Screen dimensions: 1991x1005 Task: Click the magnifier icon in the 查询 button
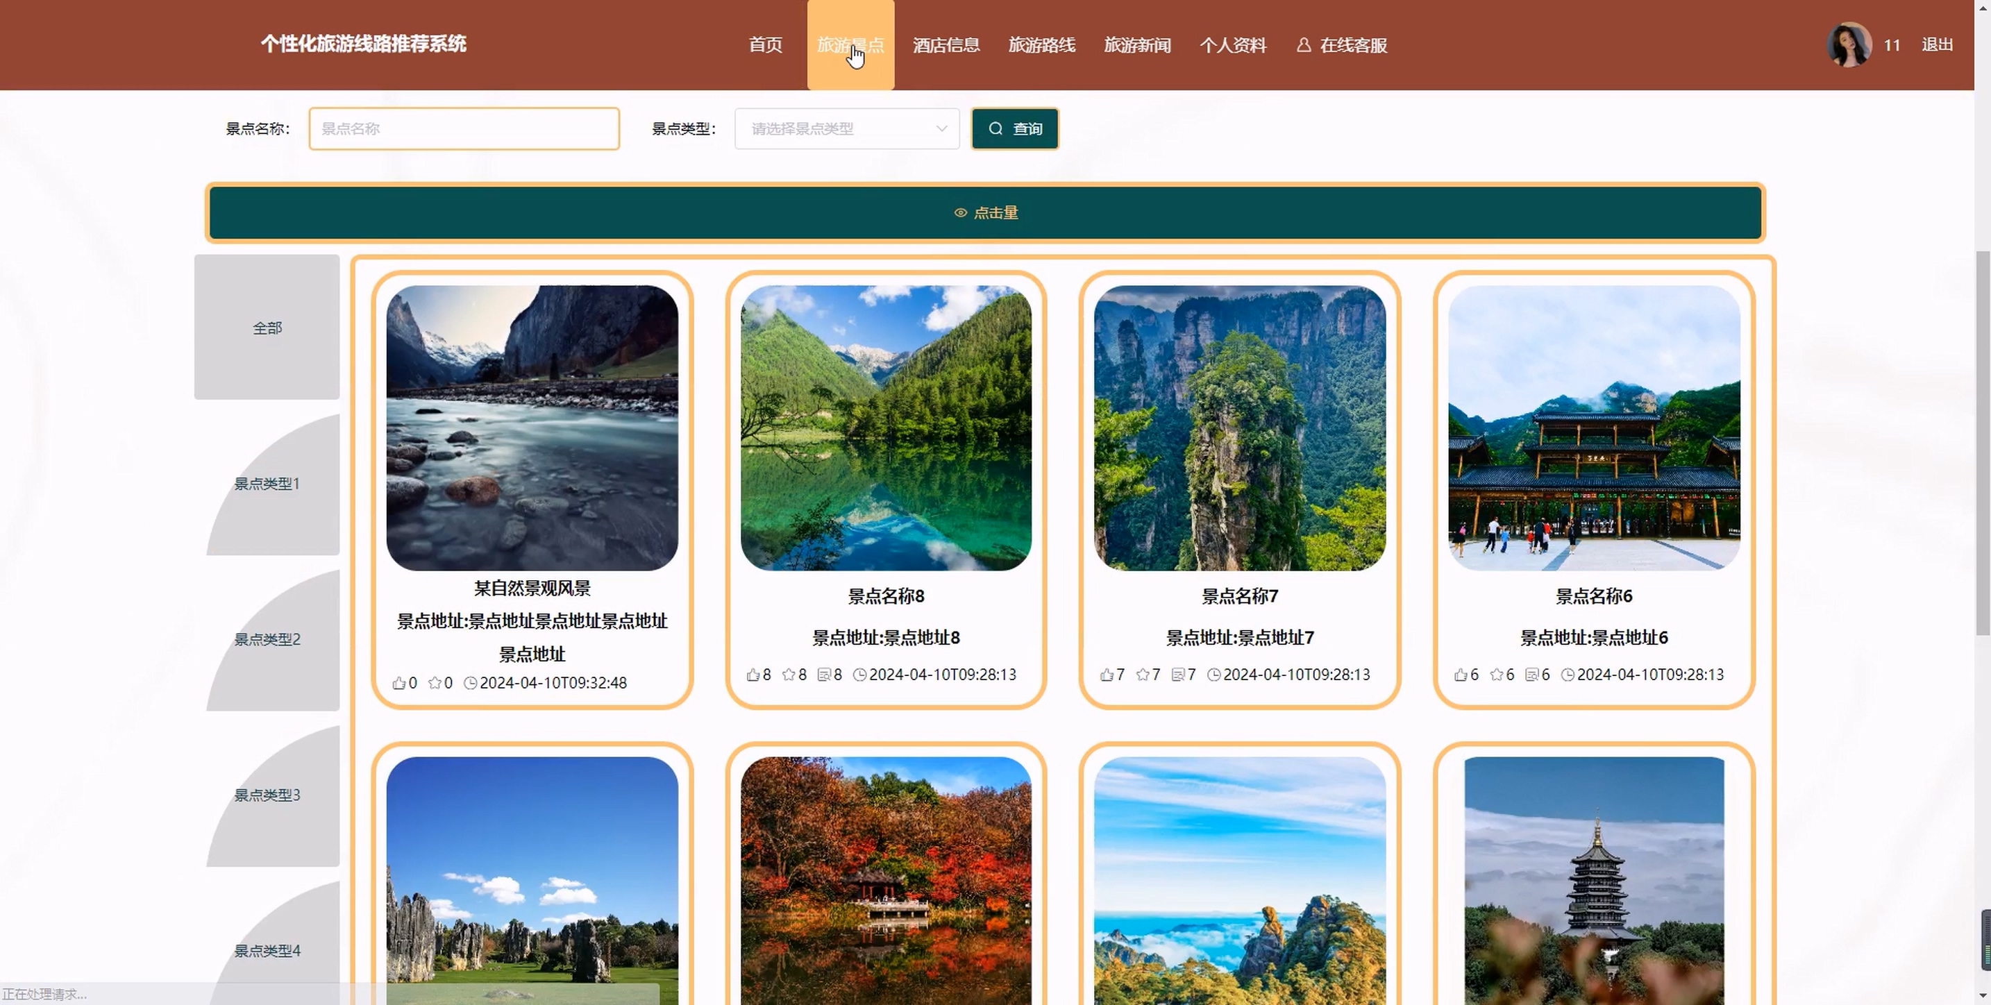pos(995,128)
